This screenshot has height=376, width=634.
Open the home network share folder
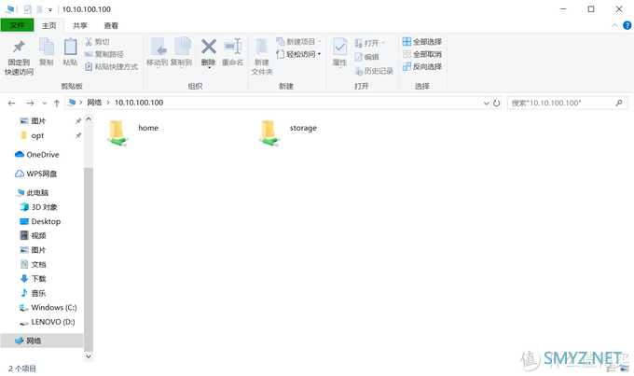coord(118,132)
